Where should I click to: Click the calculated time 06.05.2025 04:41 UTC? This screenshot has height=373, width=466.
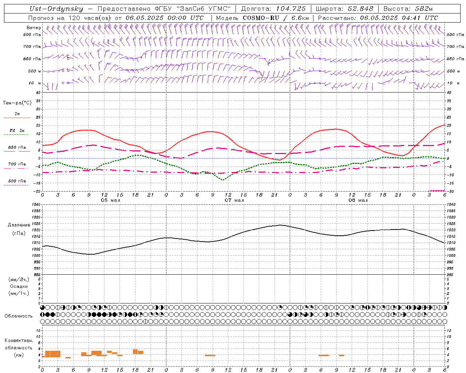pos(399,18)
